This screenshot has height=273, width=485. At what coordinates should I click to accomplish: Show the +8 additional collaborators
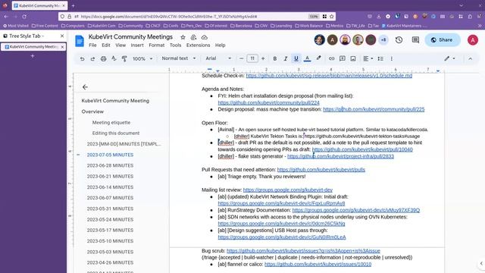(383, 39)
